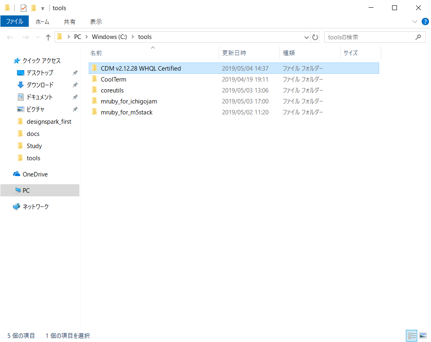The height and width of the screenshot is (342, 431).
Task: Open ドキュメント in the navigation pane
Action: click(39, 97)
